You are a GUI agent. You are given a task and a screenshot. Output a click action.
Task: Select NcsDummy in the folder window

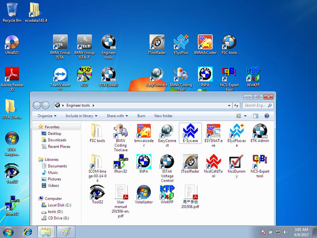tap(237, 166)
